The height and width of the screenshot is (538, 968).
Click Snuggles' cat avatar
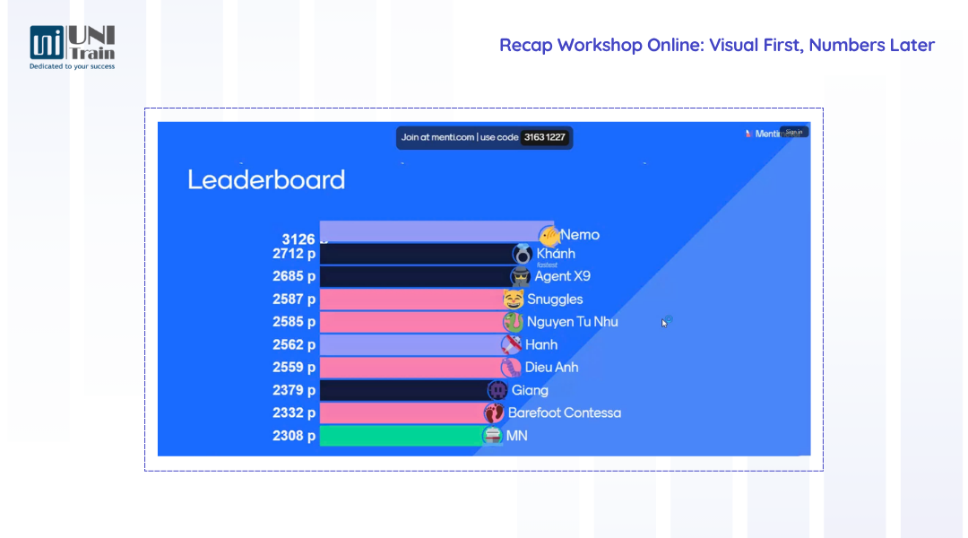pos(513,299)
